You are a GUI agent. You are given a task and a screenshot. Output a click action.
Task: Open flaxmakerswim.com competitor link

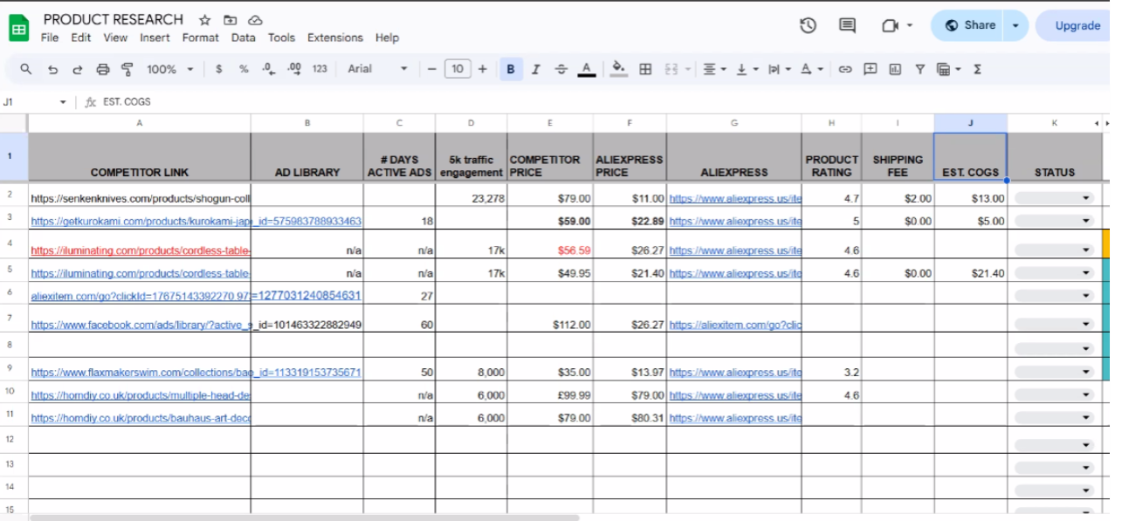tap(141, 373)
